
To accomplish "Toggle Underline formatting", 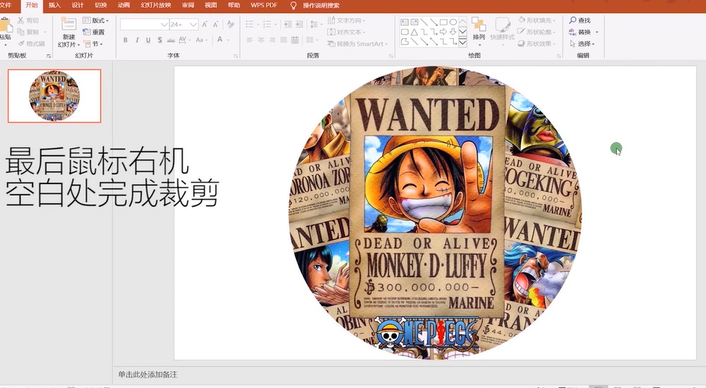I will (x=148, y=40).
